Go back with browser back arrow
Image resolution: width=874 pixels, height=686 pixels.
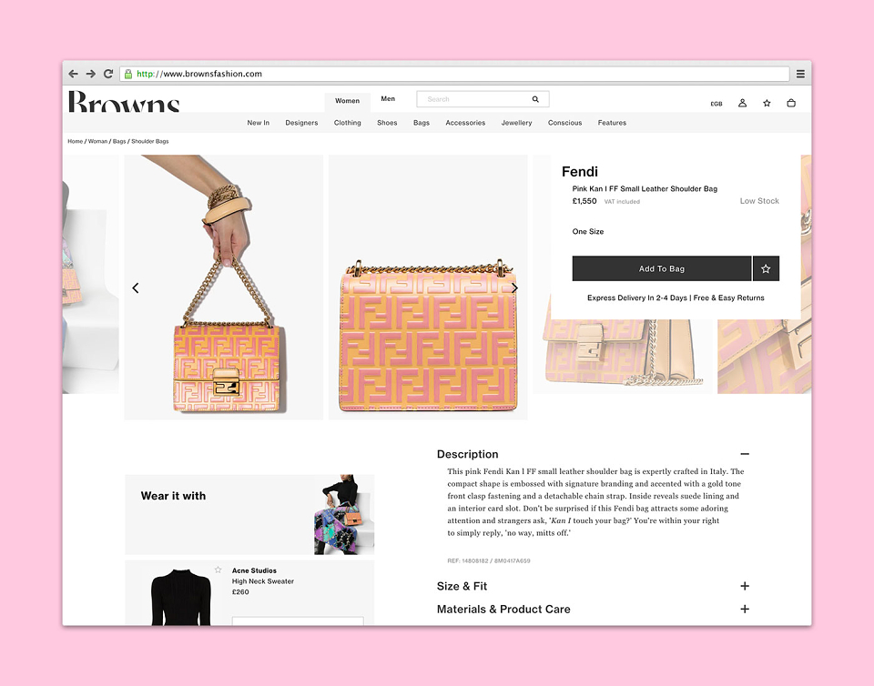point(73,74)
